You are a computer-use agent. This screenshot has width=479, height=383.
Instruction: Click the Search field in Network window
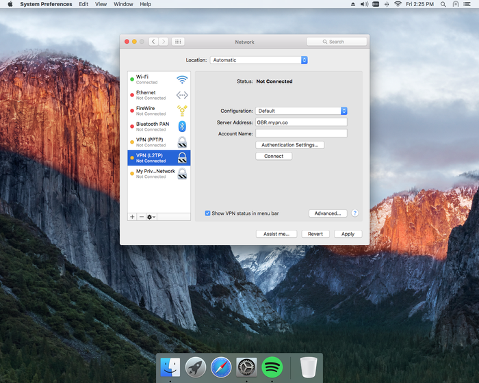click(337, 42)
